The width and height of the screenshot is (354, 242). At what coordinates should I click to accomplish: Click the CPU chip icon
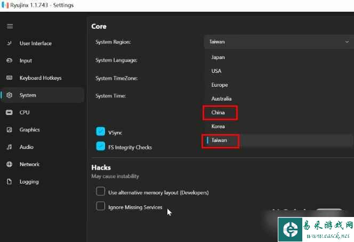[10, 113]
